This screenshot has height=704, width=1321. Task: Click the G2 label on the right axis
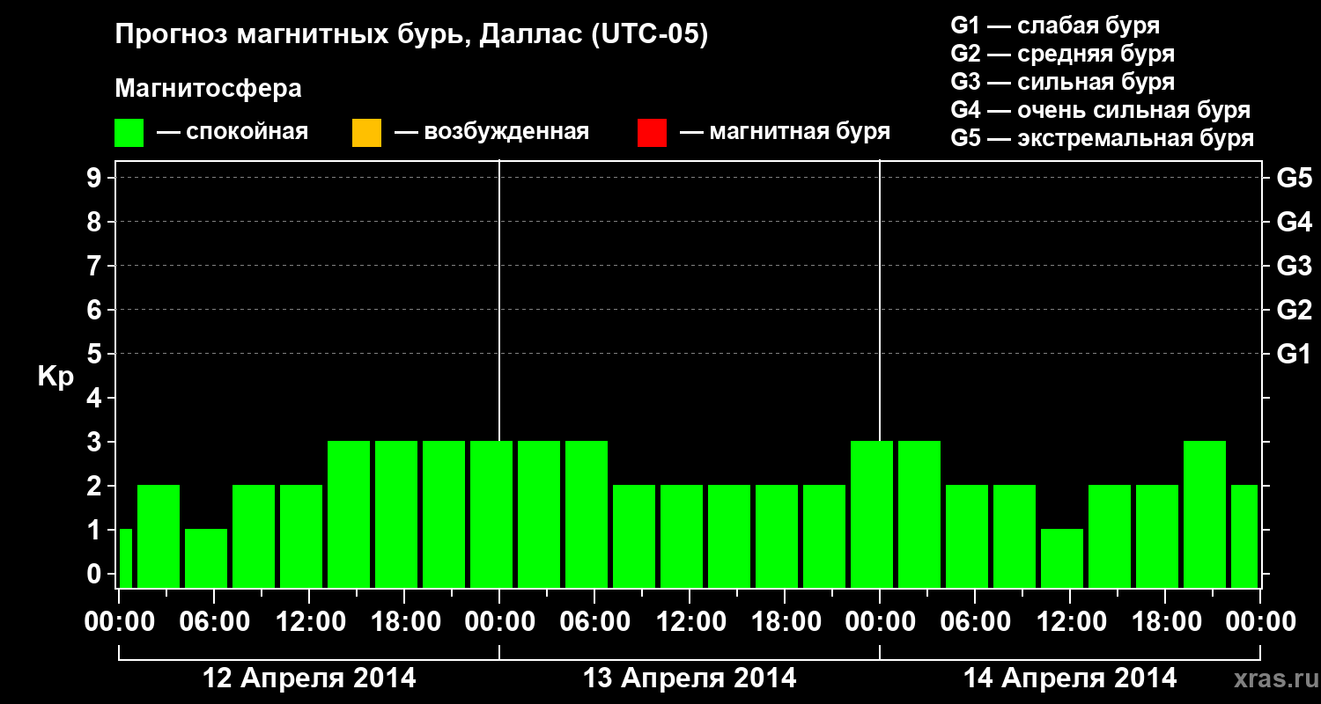tap(1295, 310)
